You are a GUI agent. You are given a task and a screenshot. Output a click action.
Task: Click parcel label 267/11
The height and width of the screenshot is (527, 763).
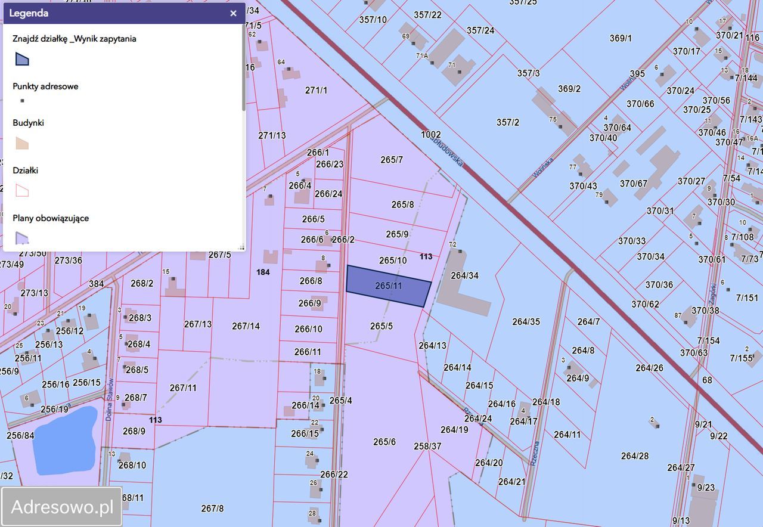pyautogui.click(x=183, y=387)
